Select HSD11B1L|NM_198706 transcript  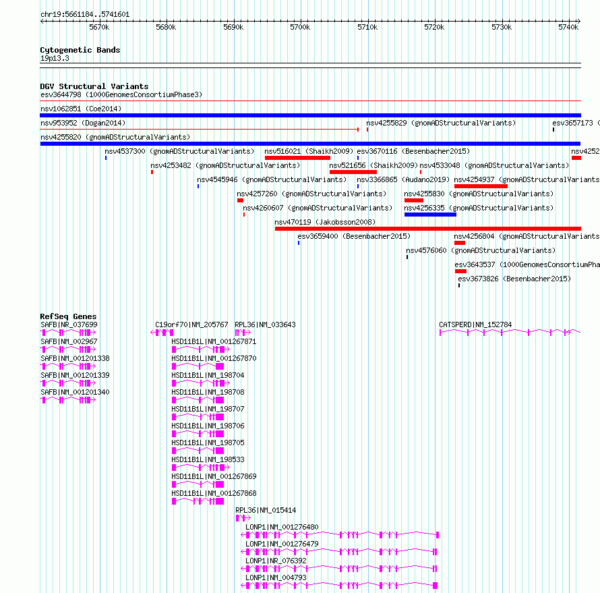point(198,433)
